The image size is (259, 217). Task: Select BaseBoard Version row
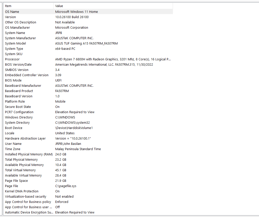[88, 96]
